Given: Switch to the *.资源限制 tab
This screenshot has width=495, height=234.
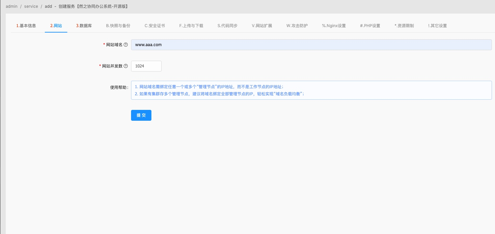Looking at the screenshot, I should (x=404, y=25).
